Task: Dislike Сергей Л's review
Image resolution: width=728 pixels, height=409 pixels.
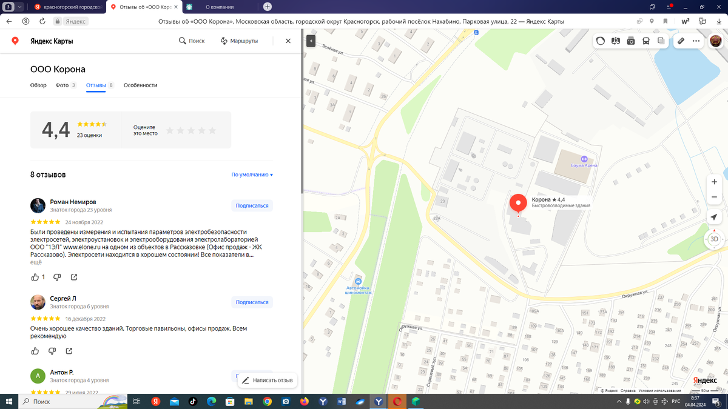Action: point(52,351)
